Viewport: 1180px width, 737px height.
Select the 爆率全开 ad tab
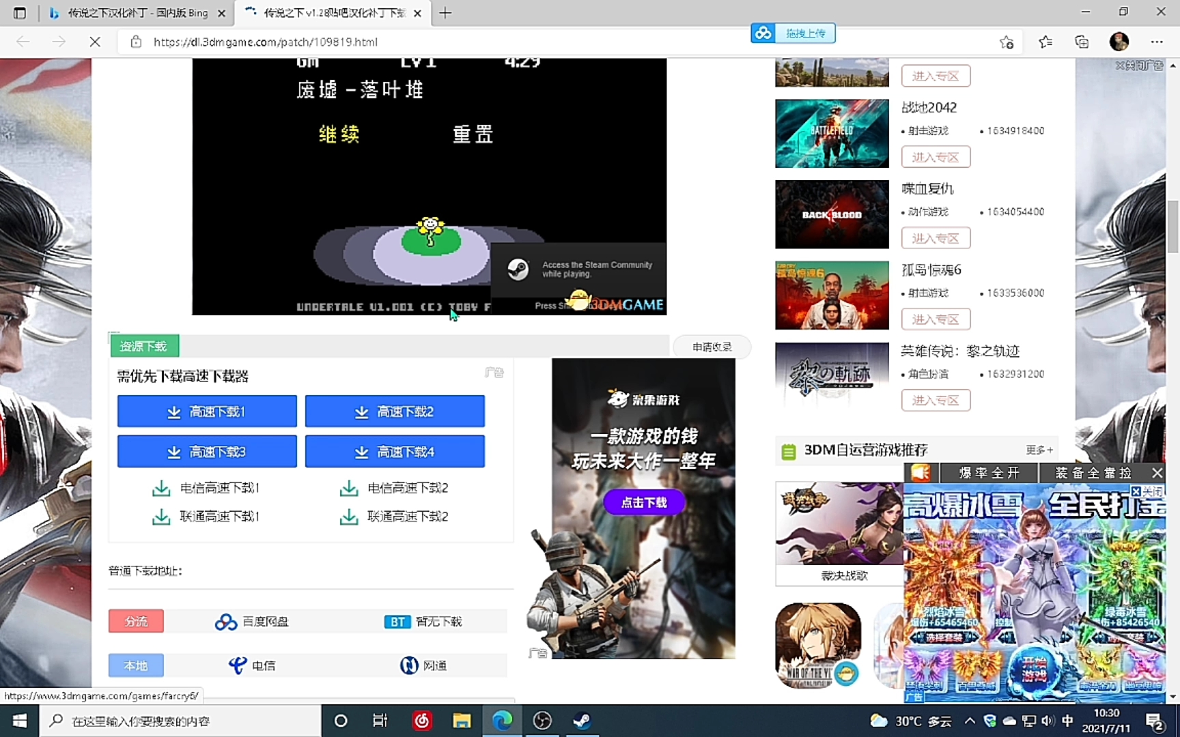pyautogui.click(x=989, y=473)
